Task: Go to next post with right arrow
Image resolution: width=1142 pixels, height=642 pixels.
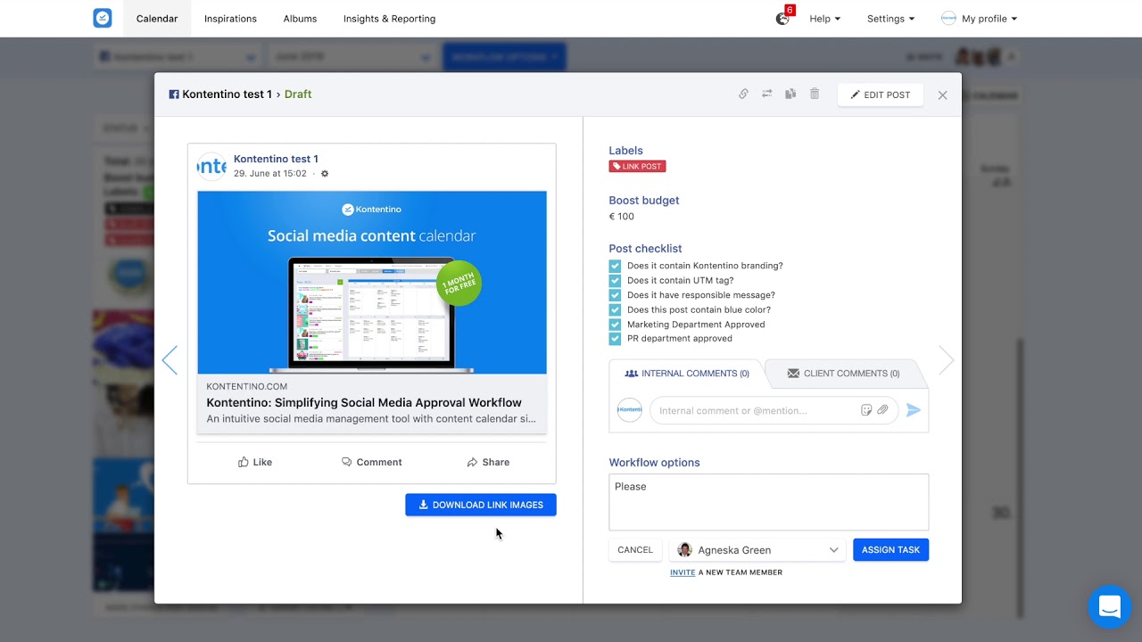Action: click(947, 360)
